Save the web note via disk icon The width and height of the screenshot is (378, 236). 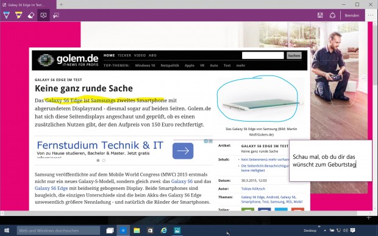point(320,15)
